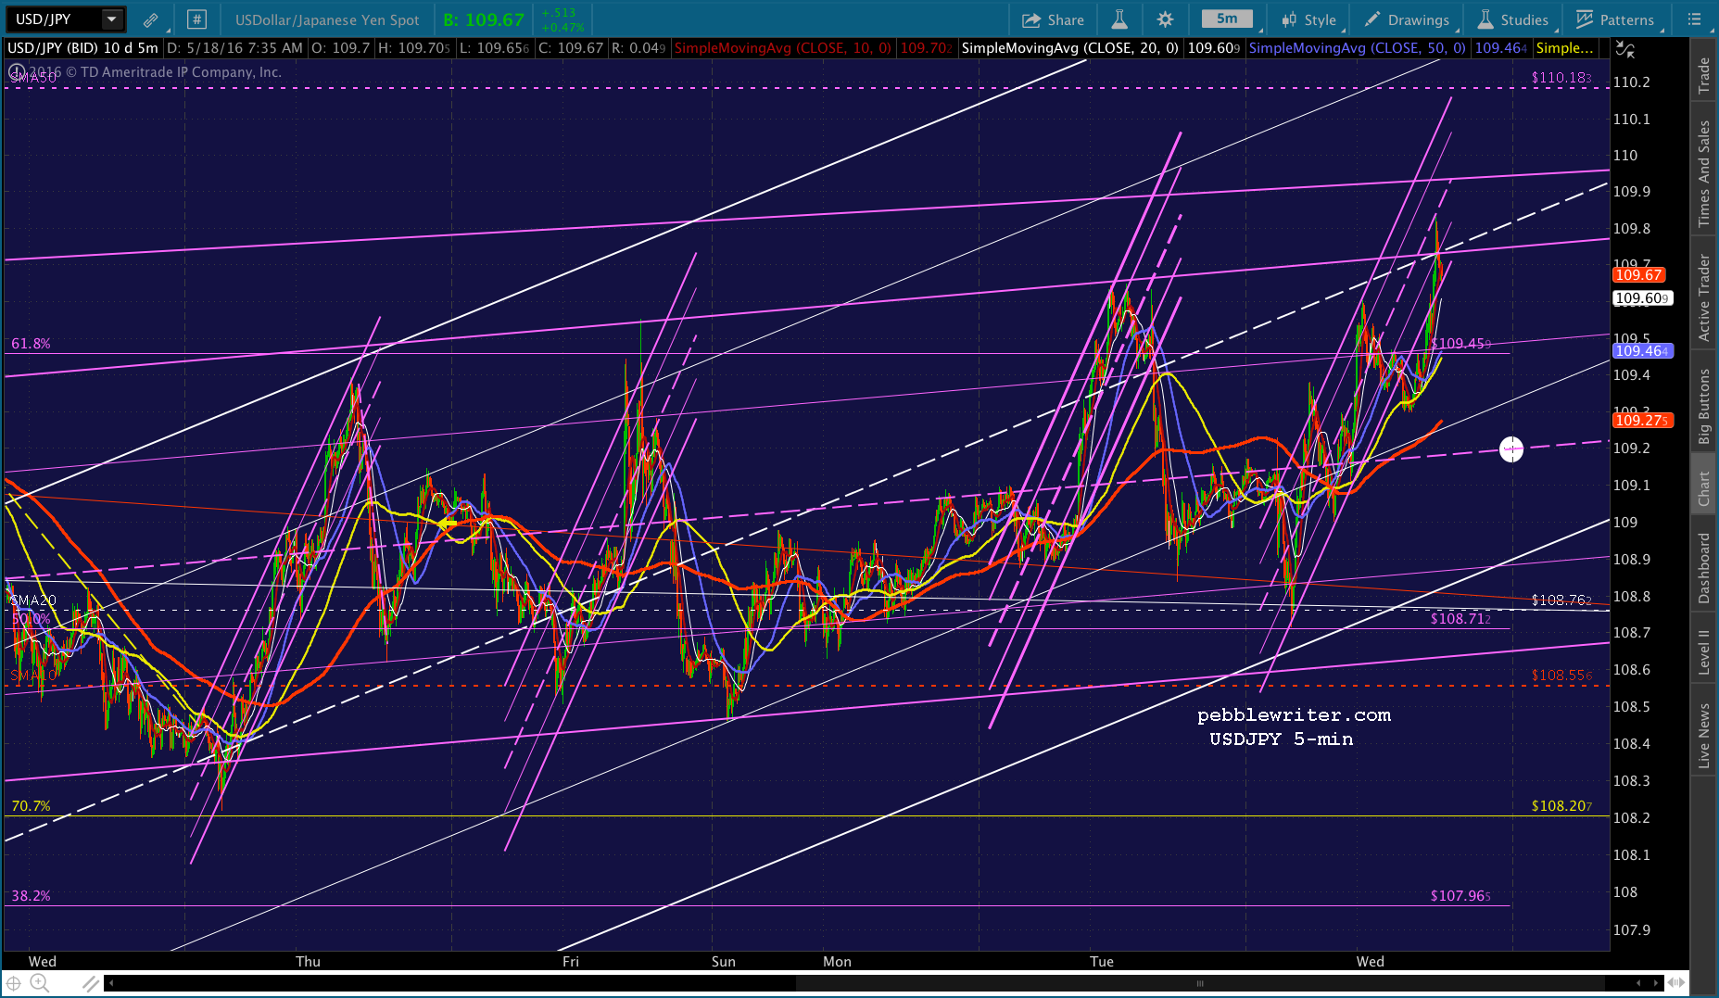Open the Times And Sales side tab
The height and width of the screenshot is (998, 1719).
(x=1703, y=173)
